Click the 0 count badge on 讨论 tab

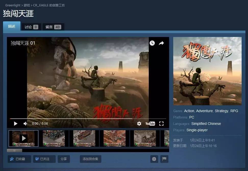coord(36,27)
